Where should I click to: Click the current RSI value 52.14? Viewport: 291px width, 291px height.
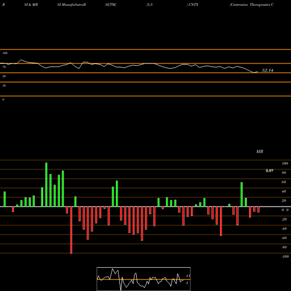point(268,70)
